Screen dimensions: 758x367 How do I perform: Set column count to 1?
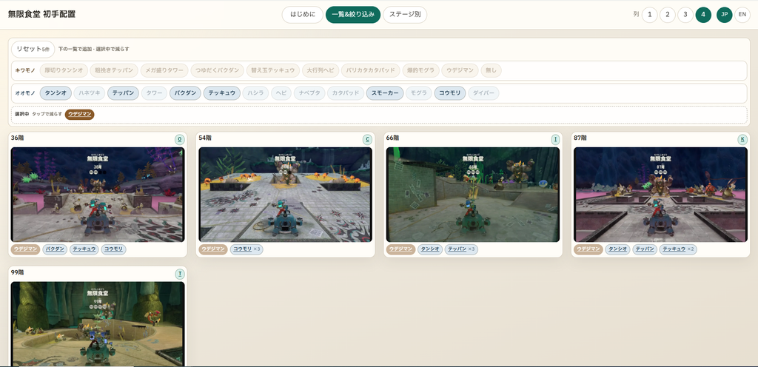tap(650, 15)
